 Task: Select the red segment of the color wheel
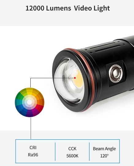[41, 107]
